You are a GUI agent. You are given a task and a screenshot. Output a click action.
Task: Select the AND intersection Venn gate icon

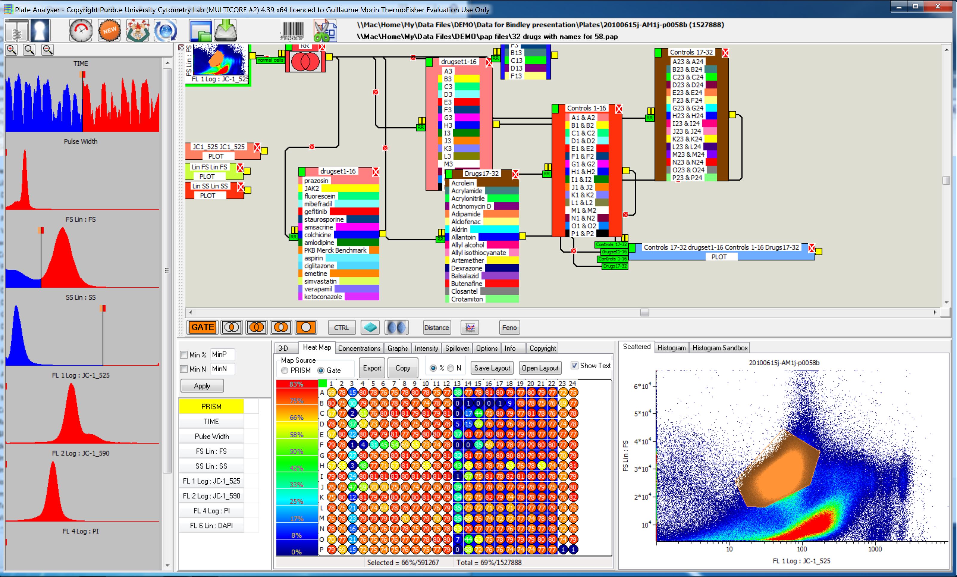coord(232,328)
